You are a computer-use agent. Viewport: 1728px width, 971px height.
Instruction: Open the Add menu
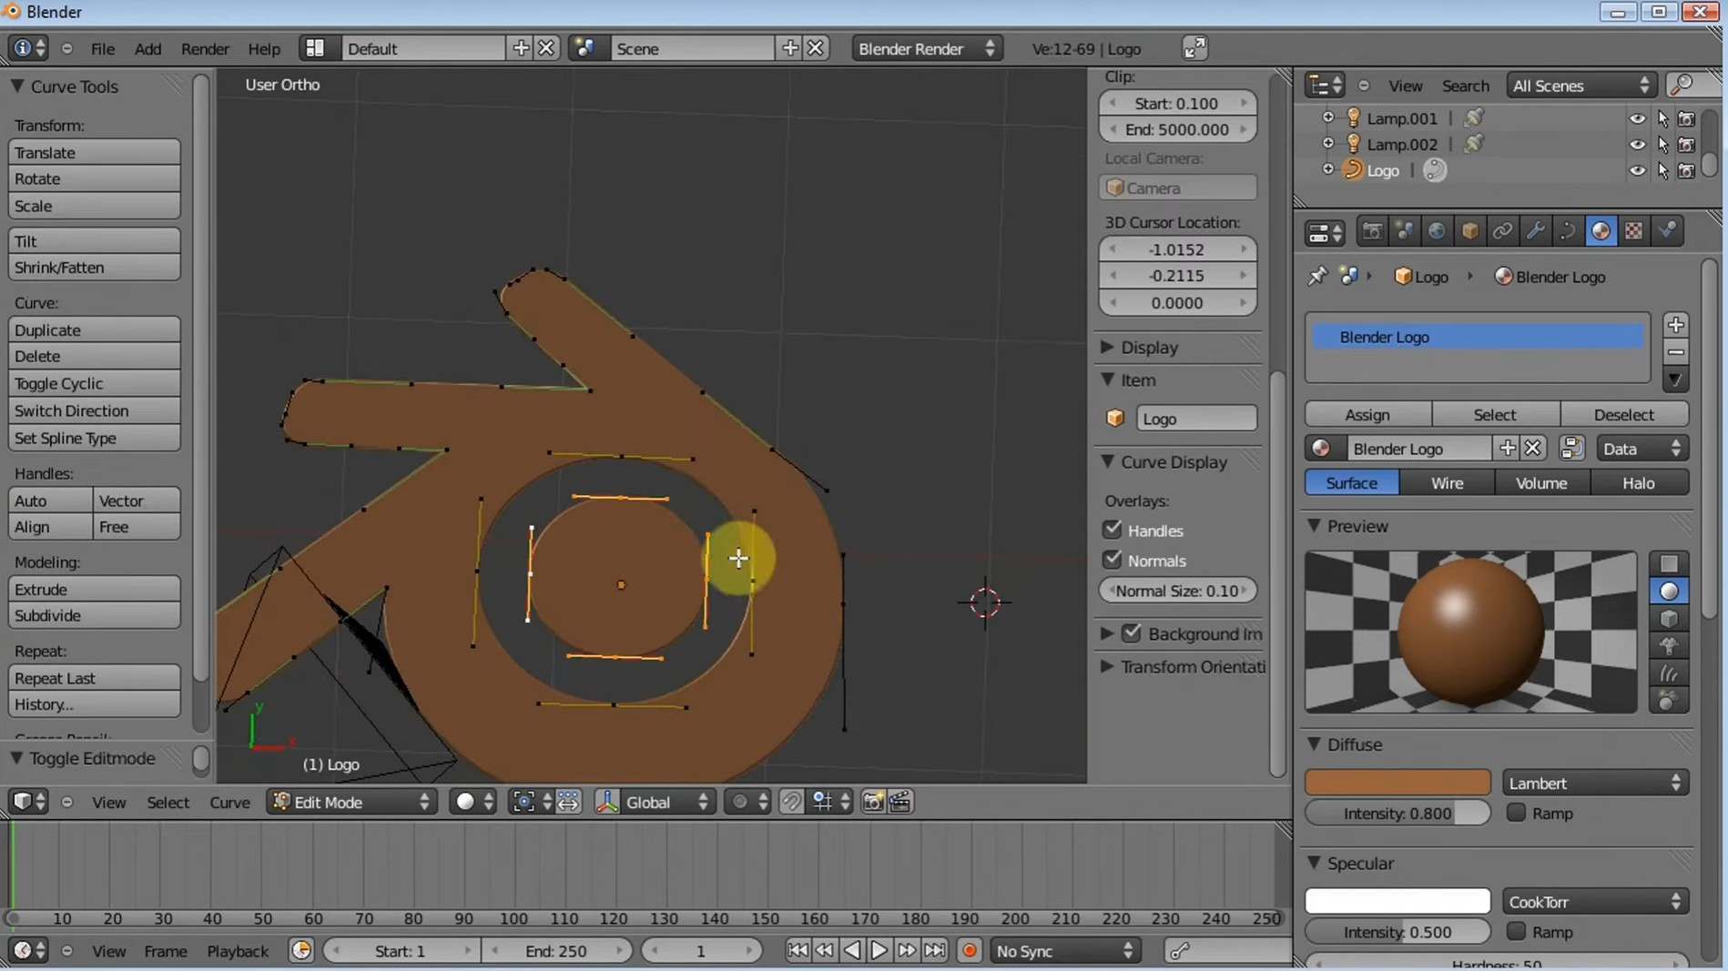pyautogui.click(x=147, y=48)
